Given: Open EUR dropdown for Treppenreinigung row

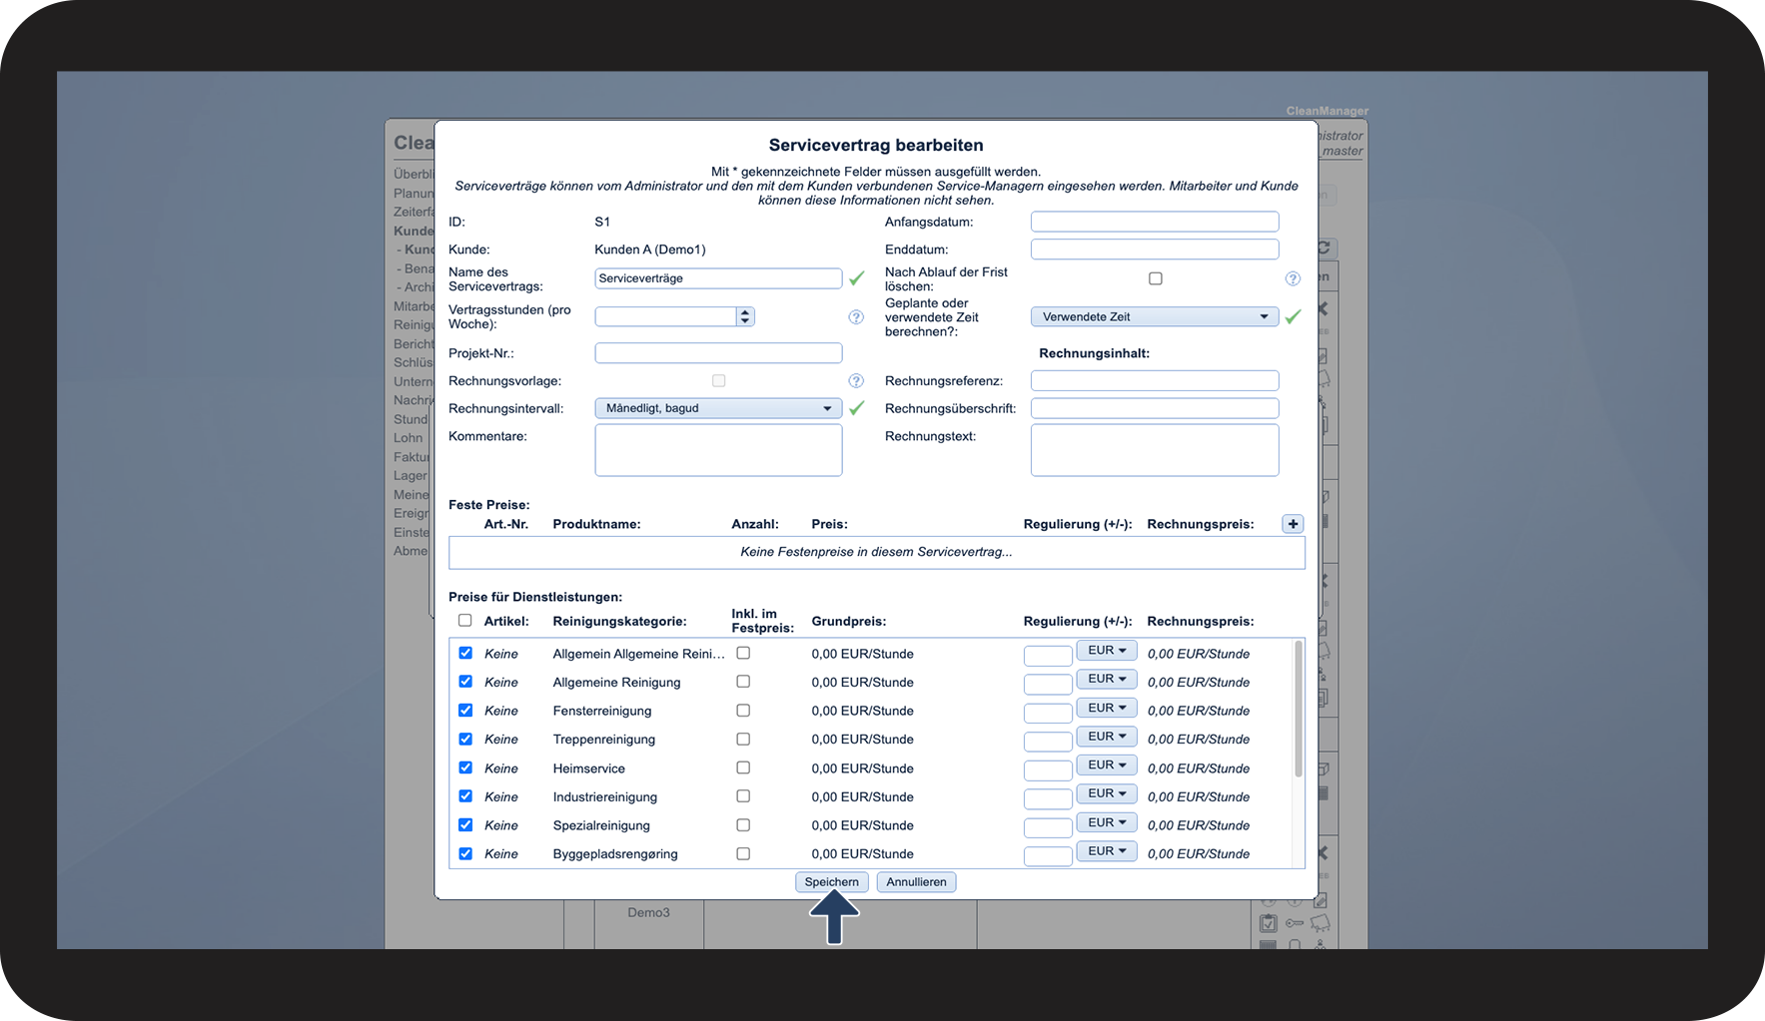Looking at the screenshot, I should tap(1107, 737).
